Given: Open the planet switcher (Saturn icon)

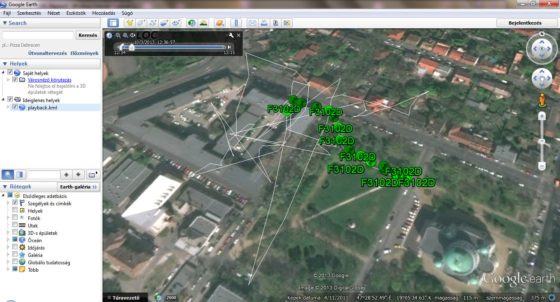Looking at the screenshot, I should click(220, 23).
